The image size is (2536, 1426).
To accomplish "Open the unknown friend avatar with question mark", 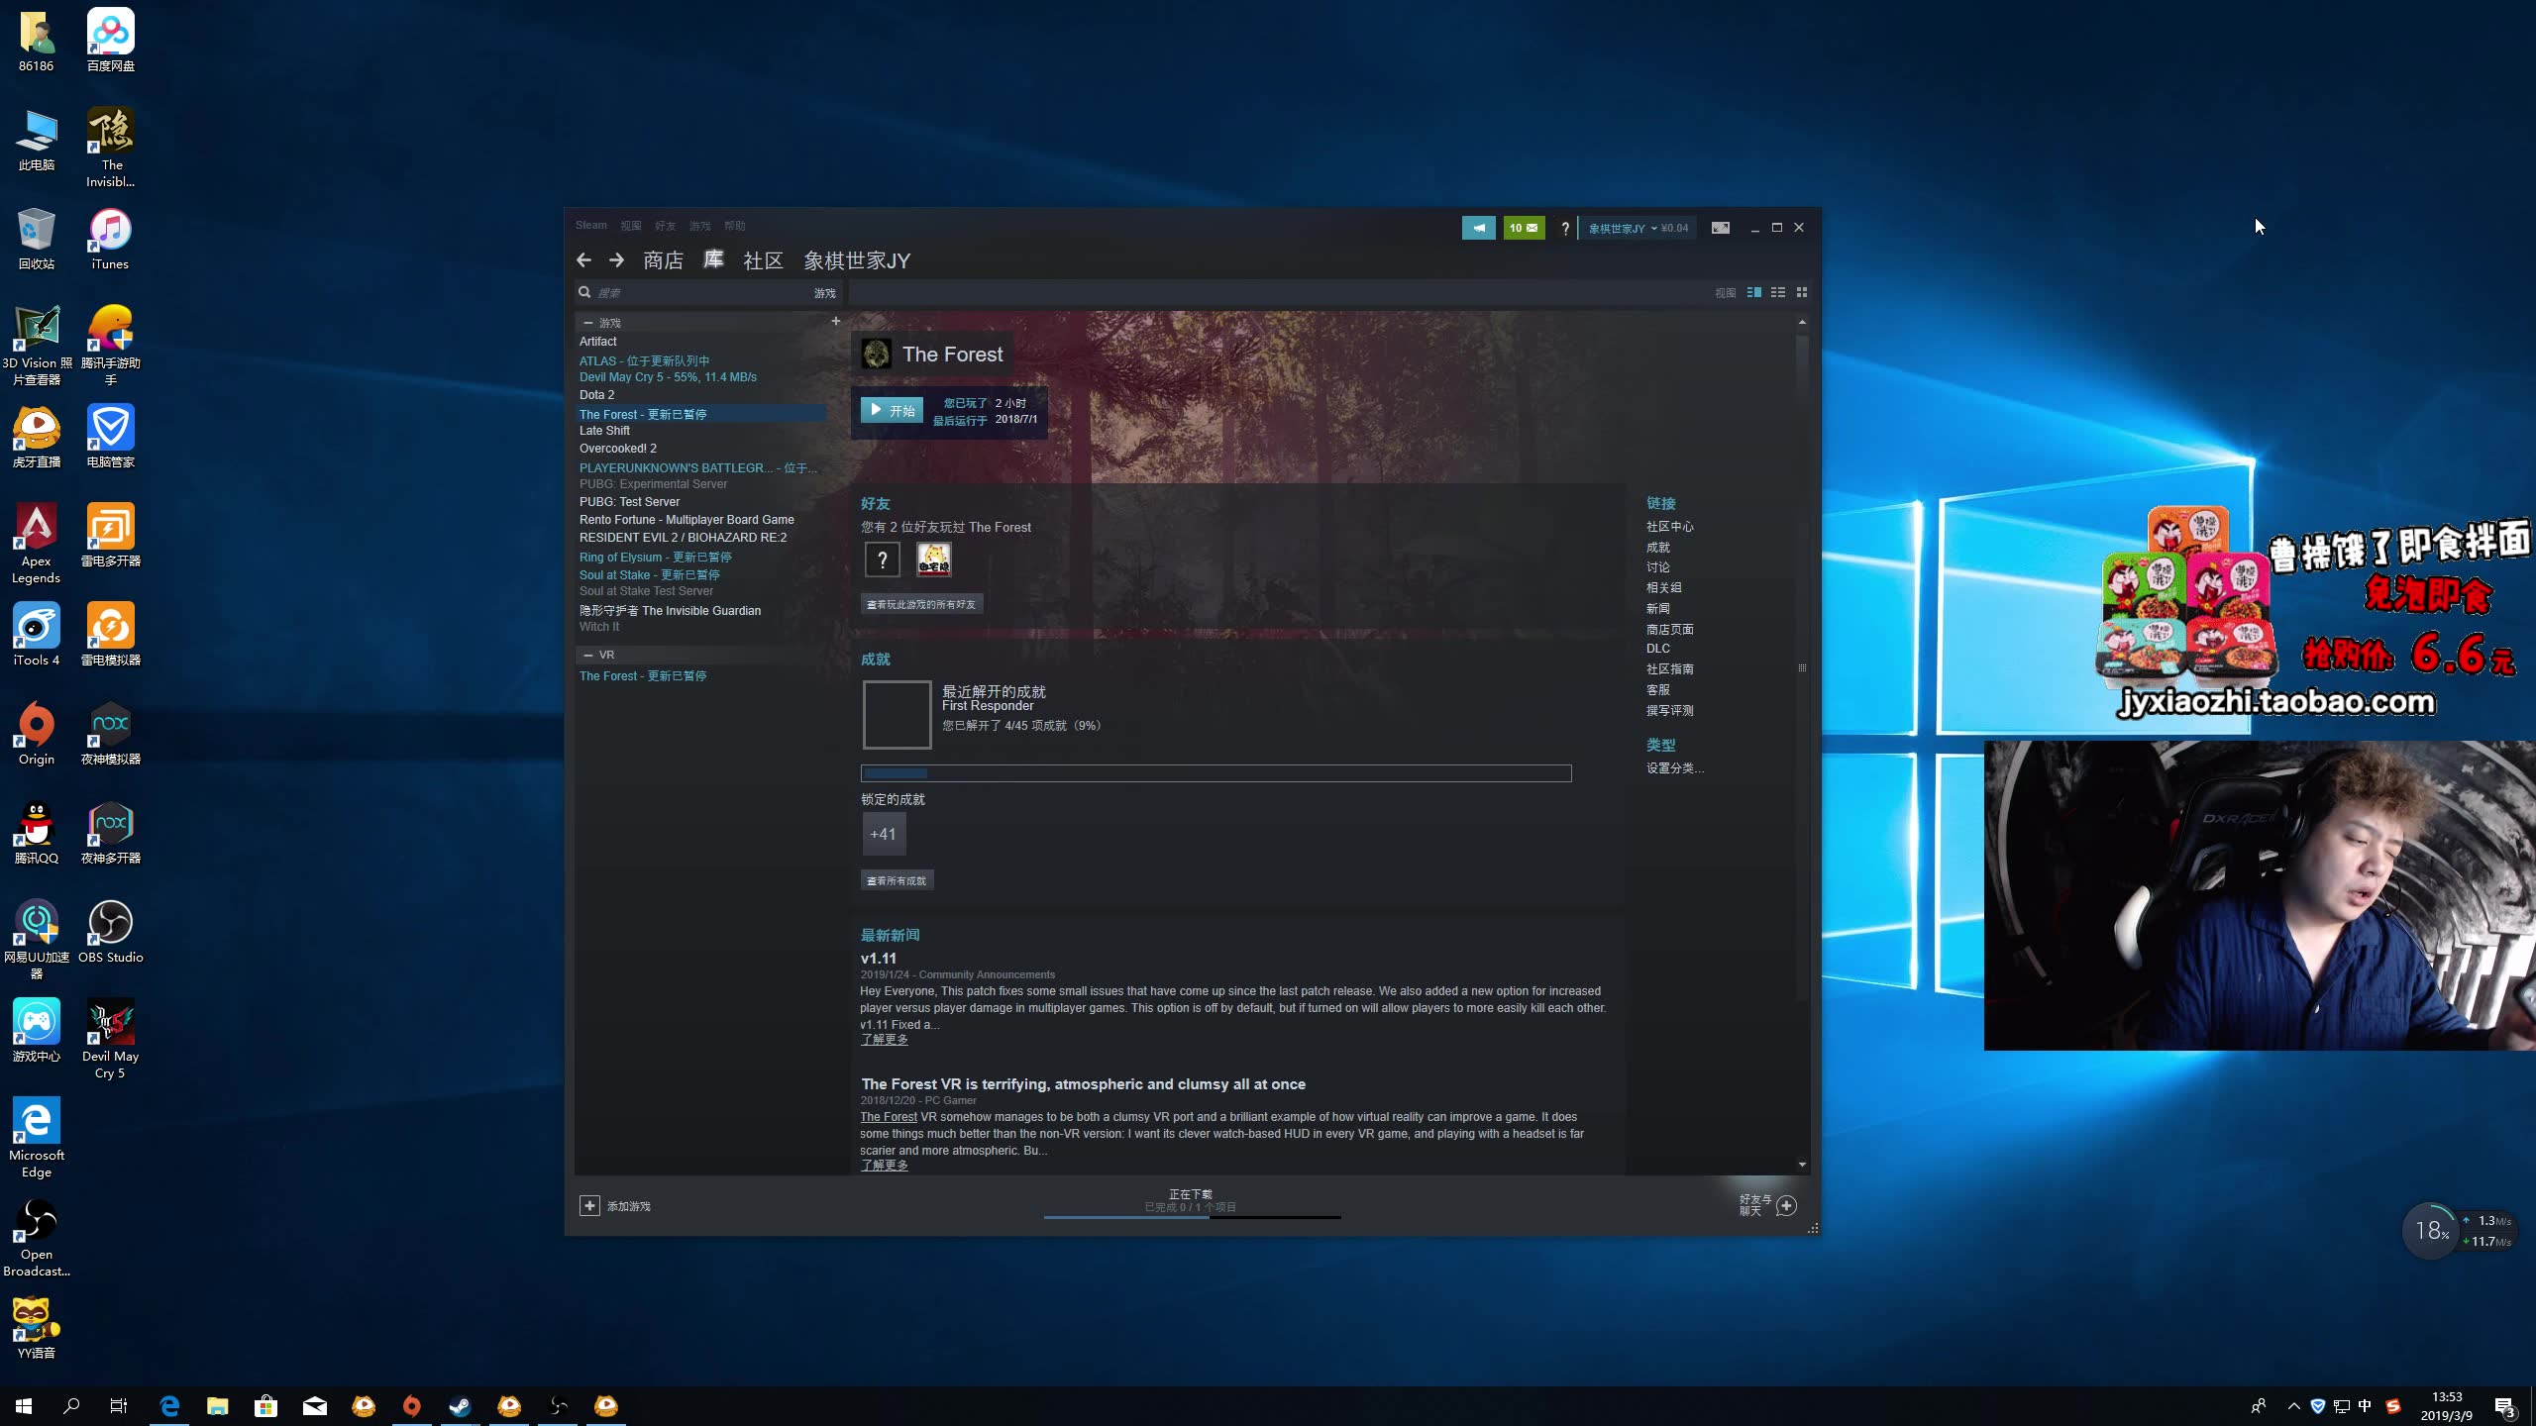I will [x=882, y=560].
